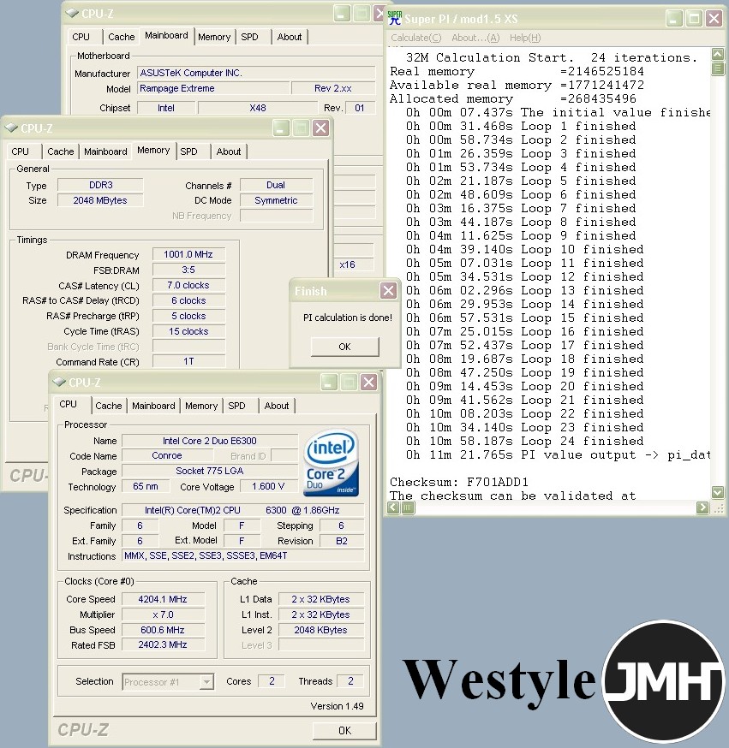The width and height of the screenshot is (729, 748).
Task: Minimize the Super PI window
Action: click(674, 19)
